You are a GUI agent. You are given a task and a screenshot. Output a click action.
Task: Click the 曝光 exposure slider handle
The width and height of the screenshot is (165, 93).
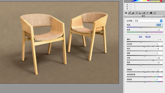tap(141, 42)
